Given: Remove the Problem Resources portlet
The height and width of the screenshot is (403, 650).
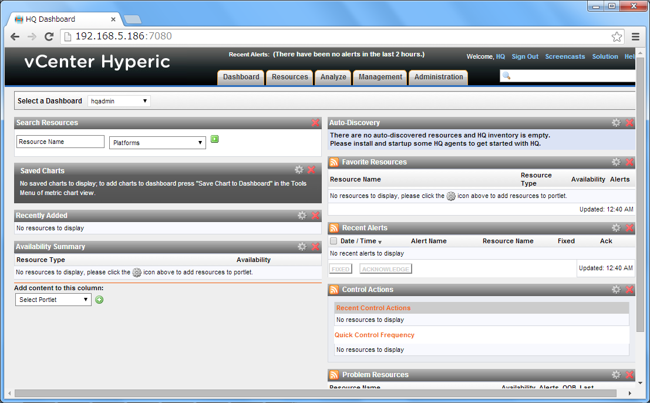Looking at the screenshot, I should (629, 375).
